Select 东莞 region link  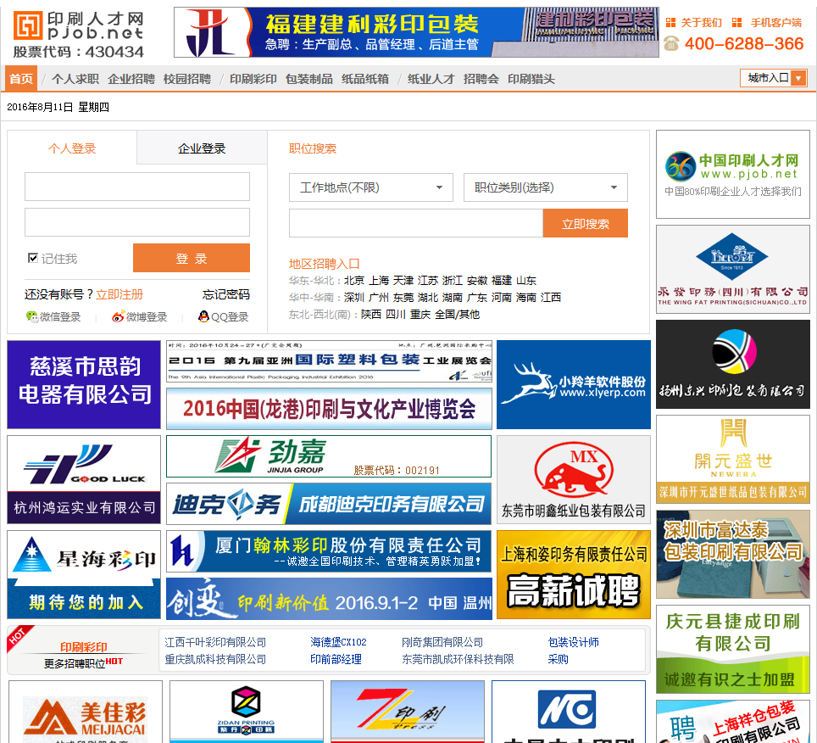403,297
